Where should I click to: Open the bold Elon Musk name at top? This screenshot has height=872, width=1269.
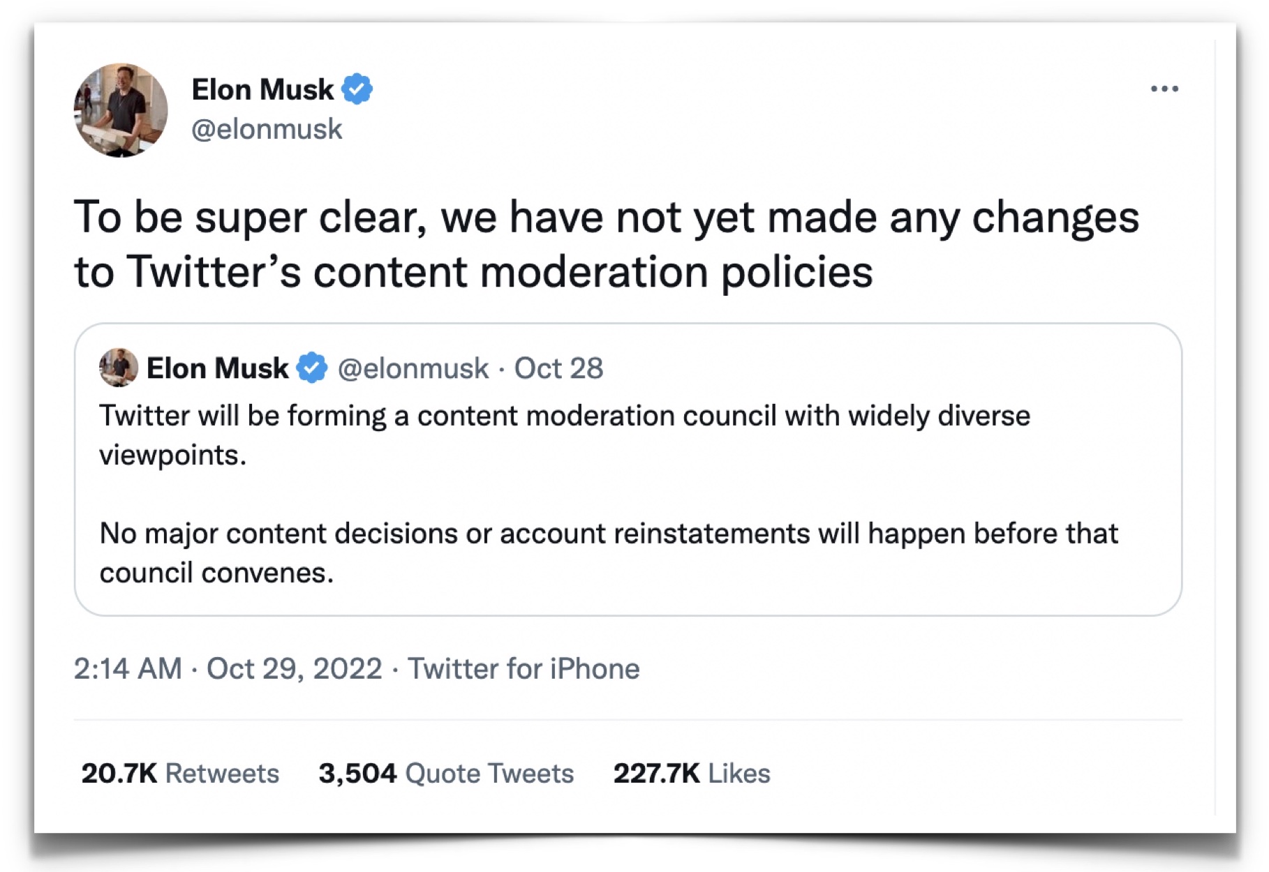click(262, 90)
